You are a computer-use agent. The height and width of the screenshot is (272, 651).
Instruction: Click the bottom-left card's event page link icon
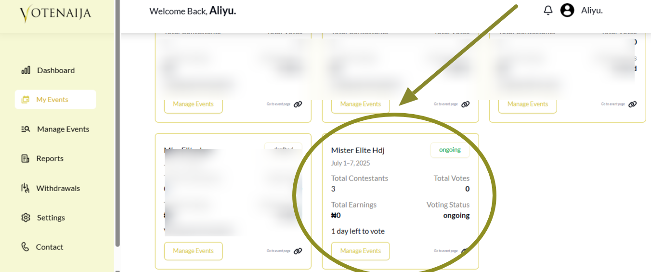pos(298,251)
